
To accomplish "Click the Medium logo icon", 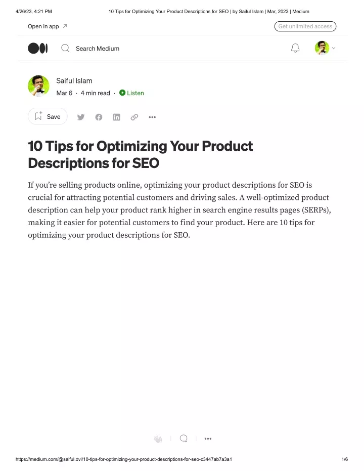I will (38, 49).
